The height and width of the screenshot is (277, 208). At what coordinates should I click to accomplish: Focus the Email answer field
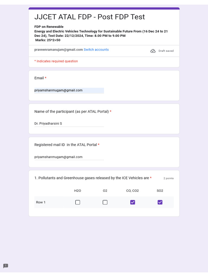click(69, 90)
